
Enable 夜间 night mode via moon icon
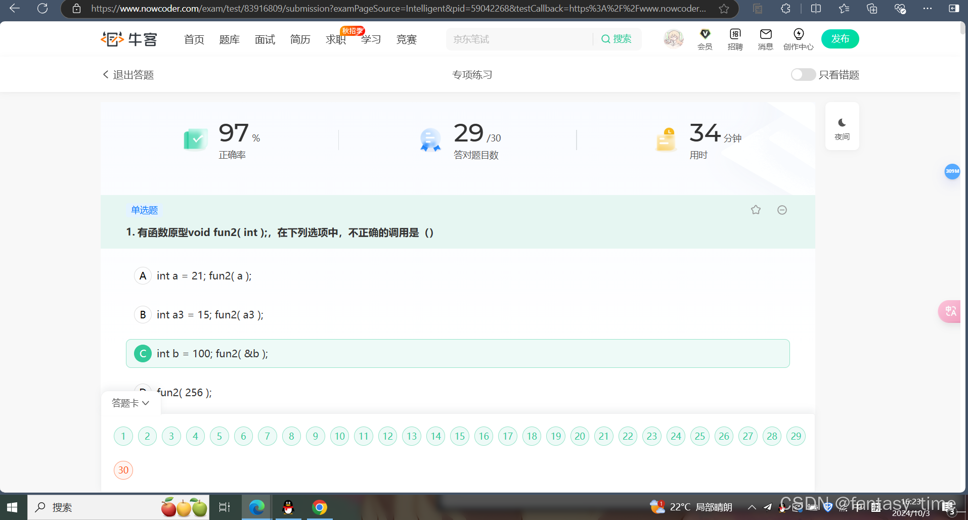[841, 126]
